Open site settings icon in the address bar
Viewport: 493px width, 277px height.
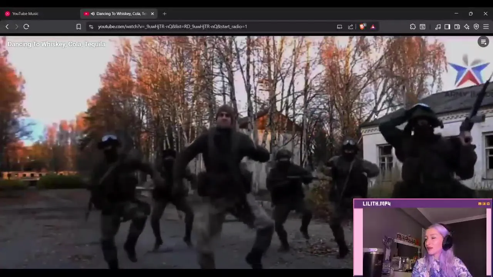click(x=91, y=27)
